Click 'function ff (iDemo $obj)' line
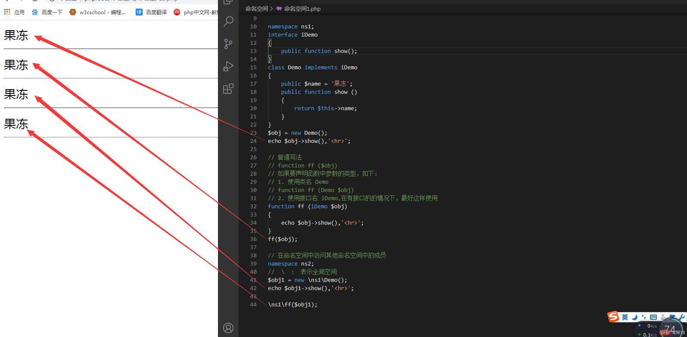Image resolution: width=687 pixels, height=337 pixels. [308, 206]
